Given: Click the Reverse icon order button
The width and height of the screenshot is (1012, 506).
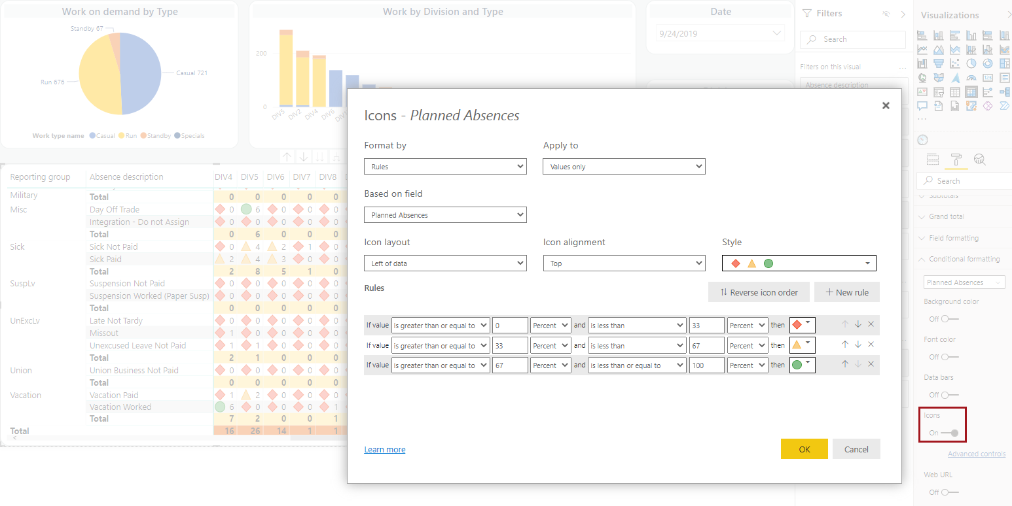Looking at the screenshot, I should point(758,292).
